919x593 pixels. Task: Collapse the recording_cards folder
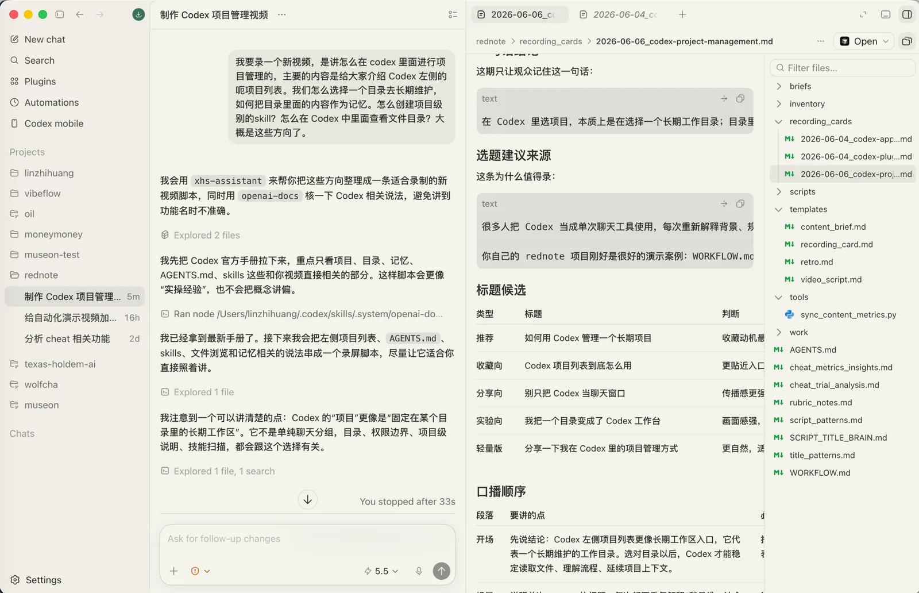tap(842, 121)
